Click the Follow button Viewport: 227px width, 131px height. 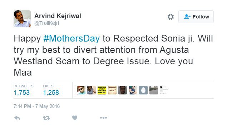tap(196, 17)
